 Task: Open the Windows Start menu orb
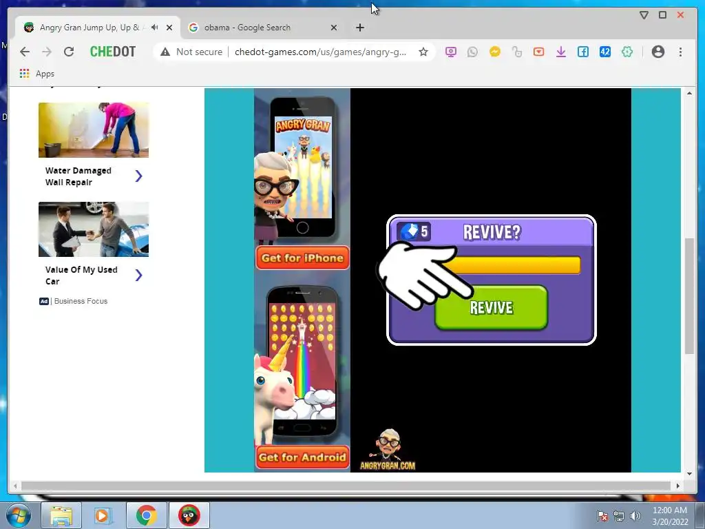click(x=18, y=515)
